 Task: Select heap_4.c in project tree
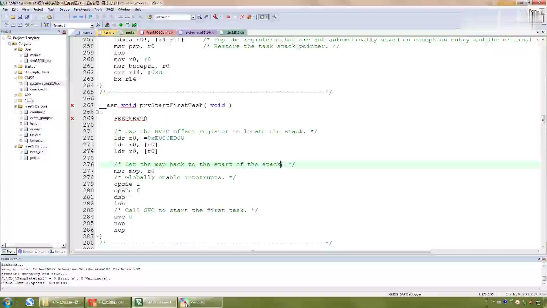pyautogui.click(x=36, y=152)
